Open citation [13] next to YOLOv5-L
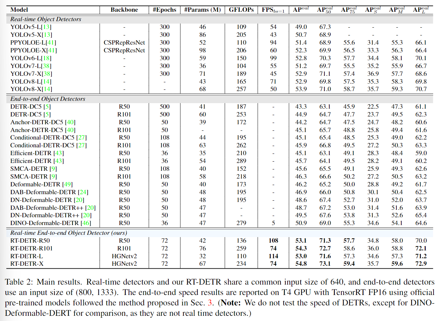The width and height of the screenshot is (440, 321). tap(47, 27)
